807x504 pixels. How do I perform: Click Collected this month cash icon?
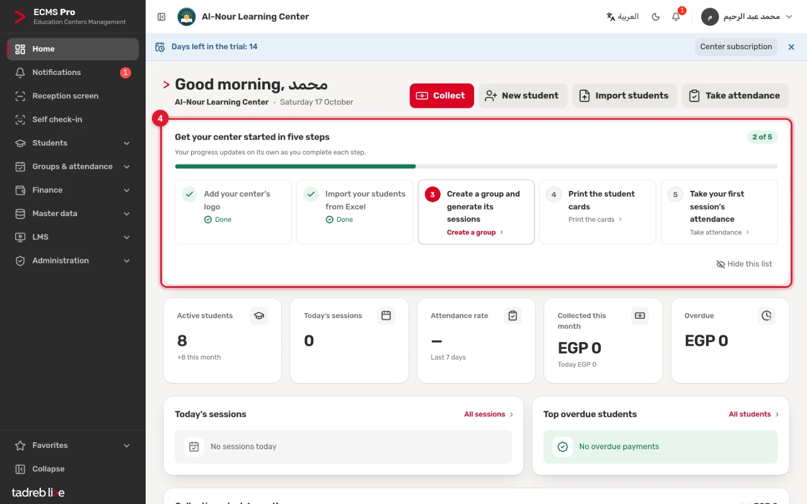[x=640, y=316]
